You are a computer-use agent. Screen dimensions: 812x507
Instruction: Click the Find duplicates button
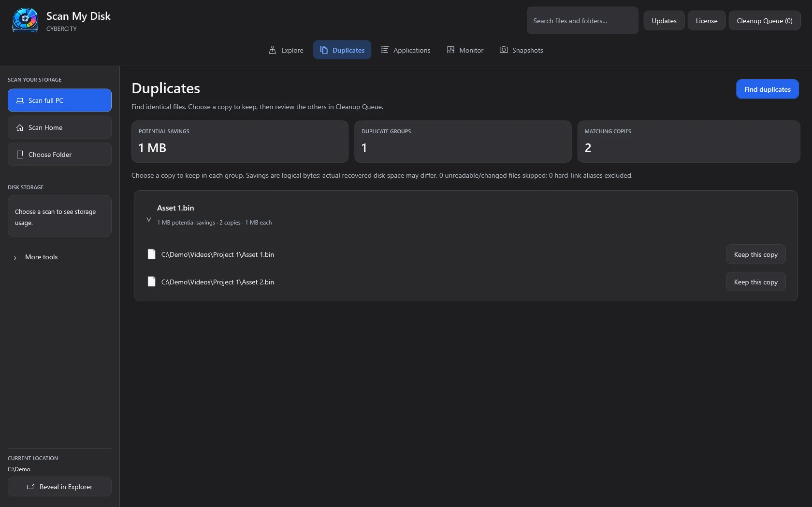(768, 89)
